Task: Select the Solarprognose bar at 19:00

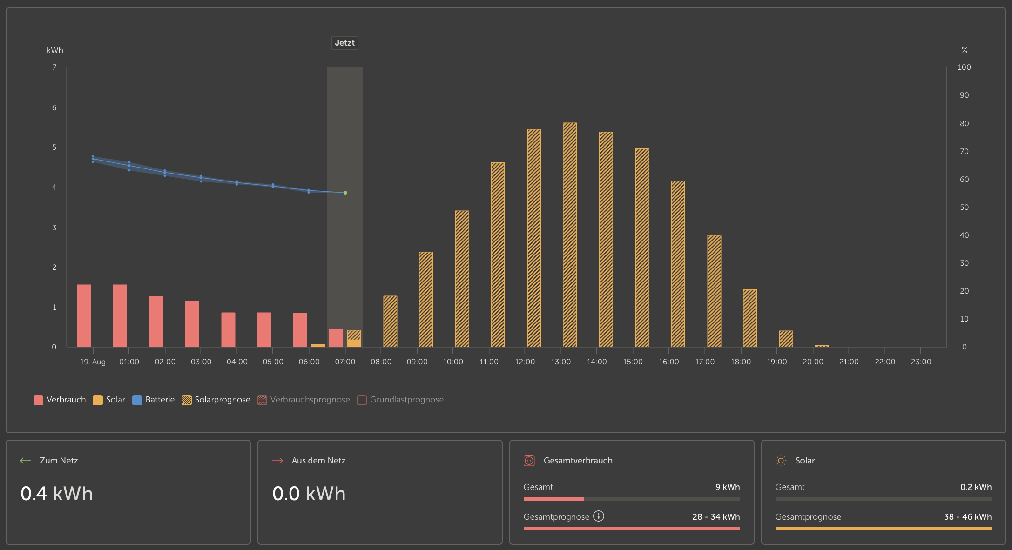Action: (786, 339)
